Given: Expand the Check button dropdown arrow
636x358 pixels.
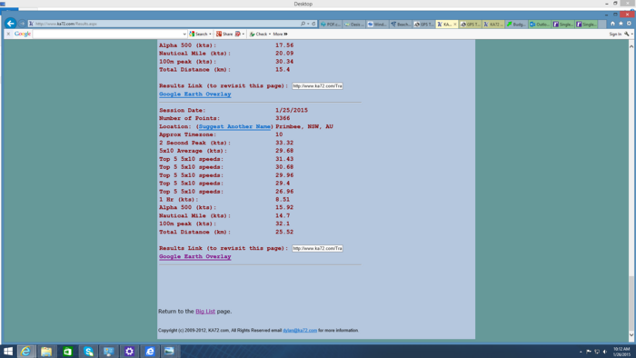Looking at the screenshot, I should click(270, 34).
